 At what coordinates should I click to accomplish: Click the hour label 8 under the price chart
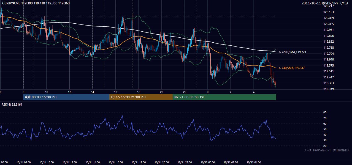tap(23, 92)
